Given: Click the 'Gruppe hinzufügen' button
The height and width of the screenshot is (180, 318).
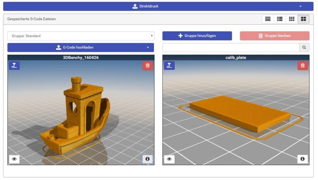Looking at the screenshot, I should pyautogui.click(x=197, y=36).
